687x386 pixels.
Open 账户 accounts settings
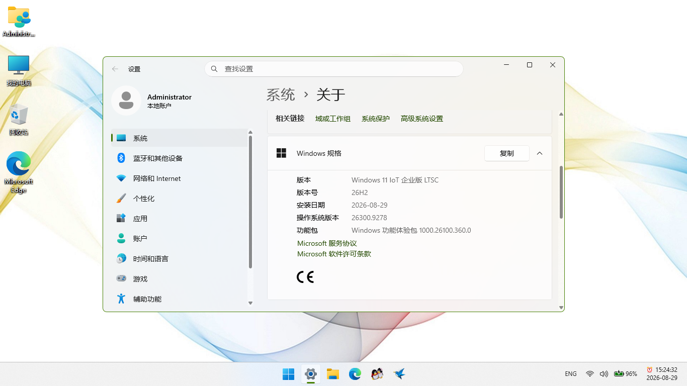click(x=179, y=239)
